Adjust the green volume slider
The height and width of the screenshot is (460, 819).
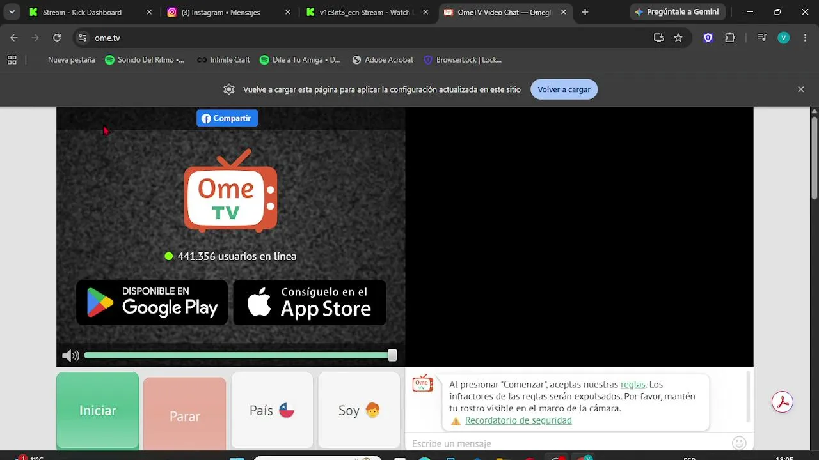[241, 356]
